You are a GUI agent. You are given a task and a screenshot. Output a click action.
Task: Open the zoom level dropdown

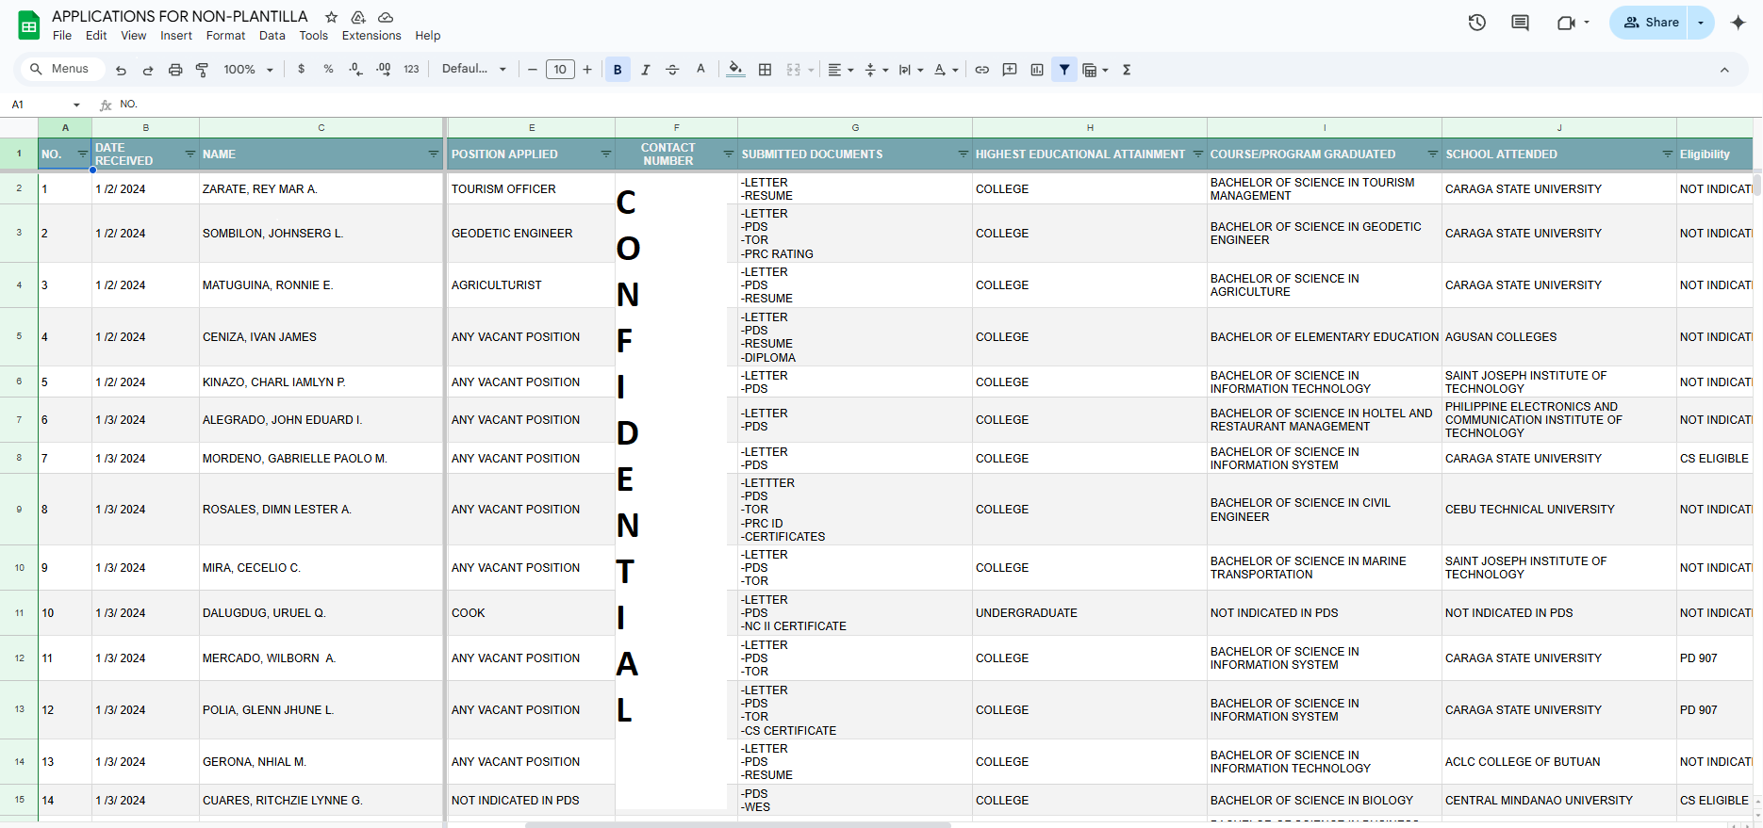pos(249,70)
